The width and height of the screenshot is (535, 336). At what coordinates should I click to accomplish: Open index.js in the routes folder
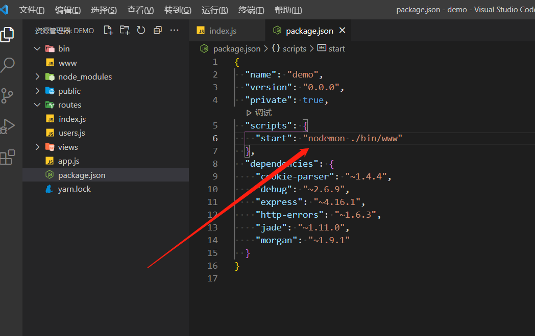pos(106,119)
